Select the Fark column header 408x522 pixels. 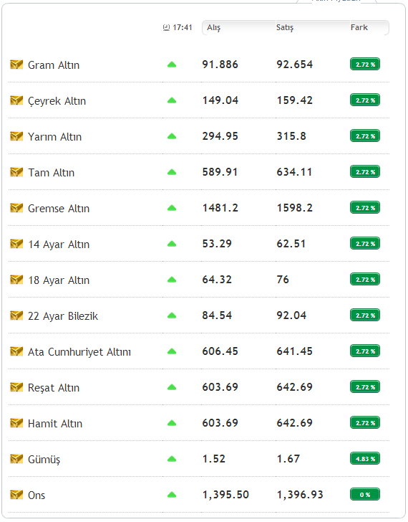pos(359,27)
